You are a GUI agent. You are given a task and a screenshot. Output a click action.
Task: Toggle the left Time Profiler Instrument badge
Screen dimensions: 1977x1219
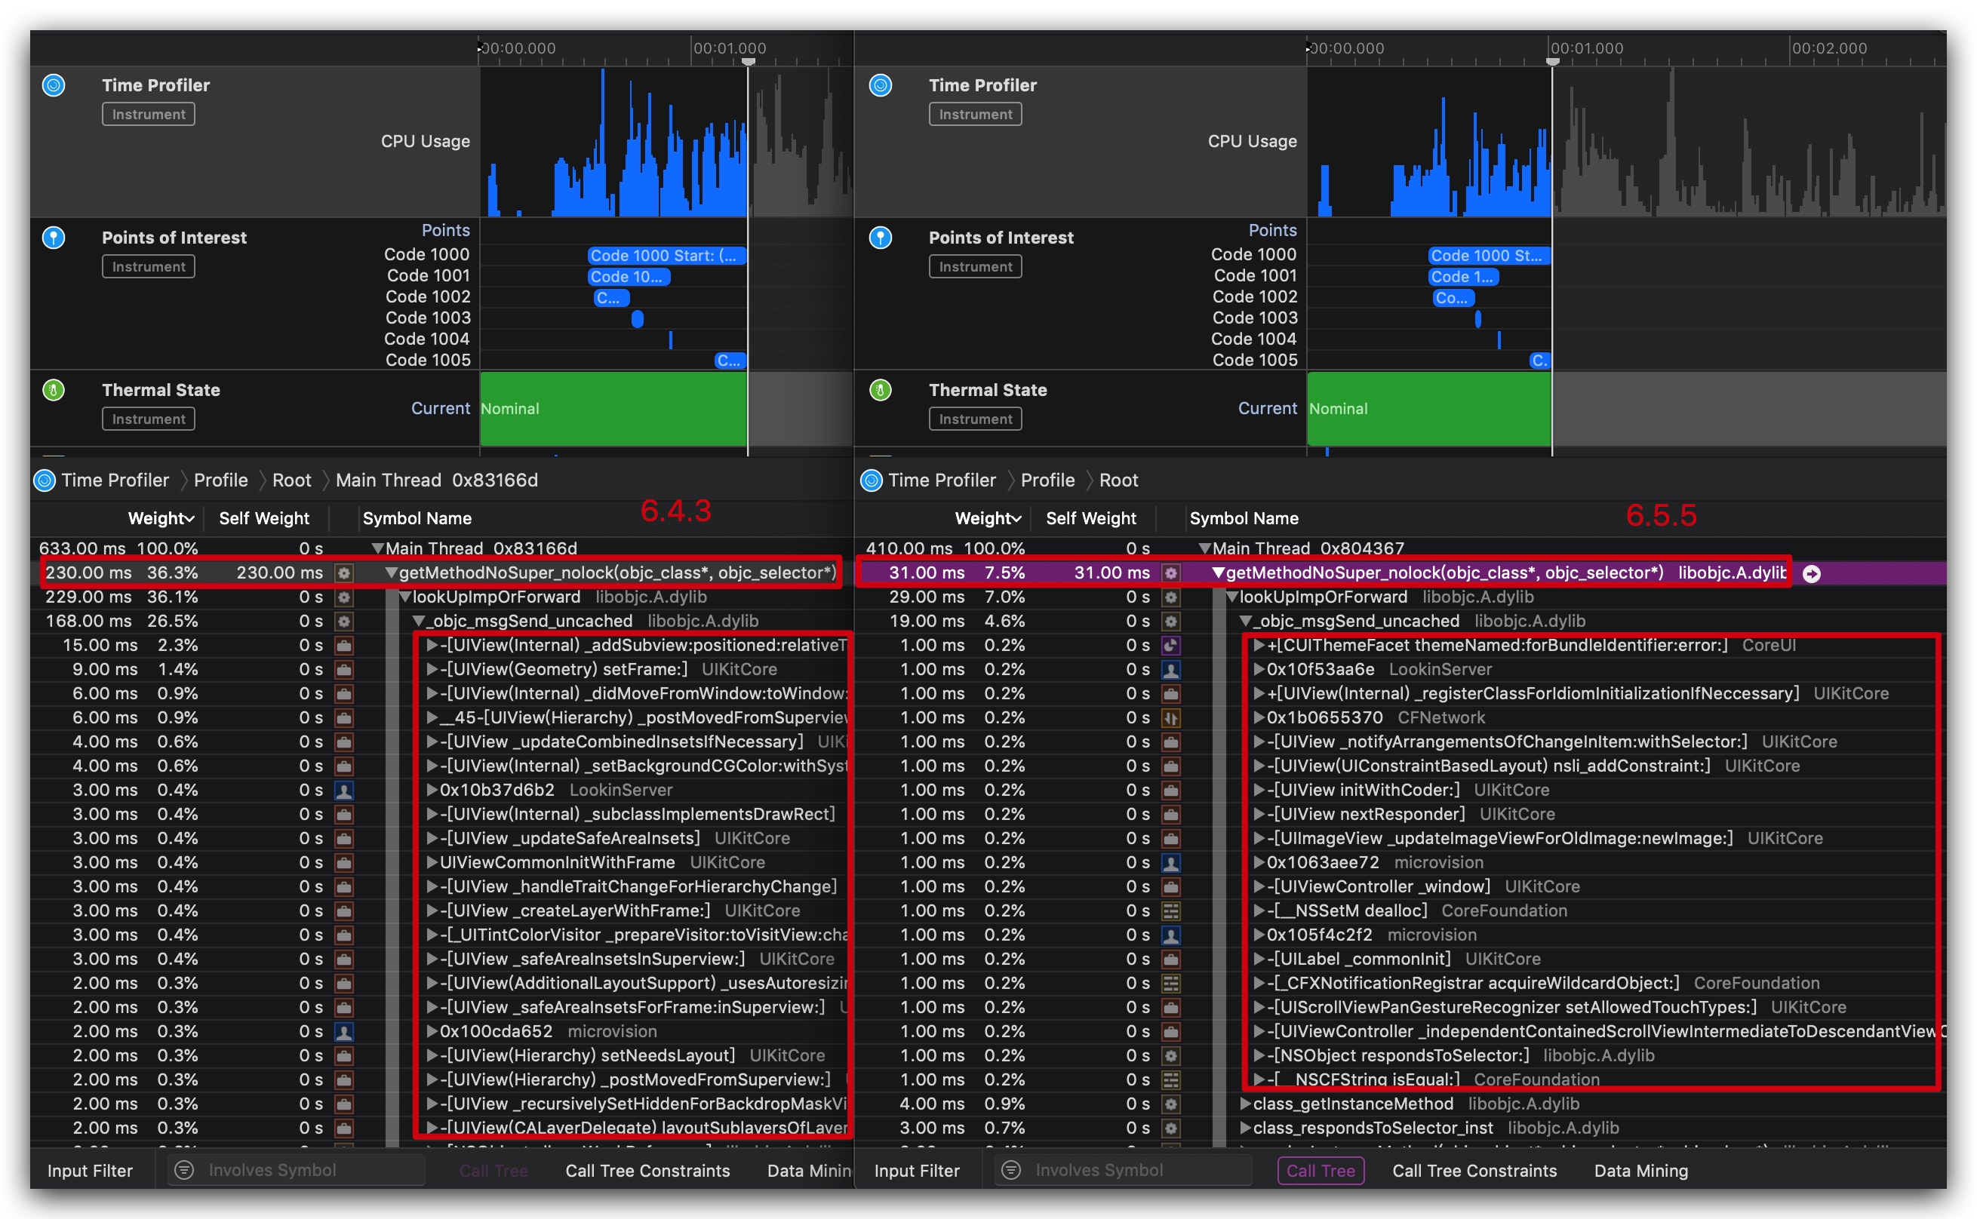pos(149,115)
